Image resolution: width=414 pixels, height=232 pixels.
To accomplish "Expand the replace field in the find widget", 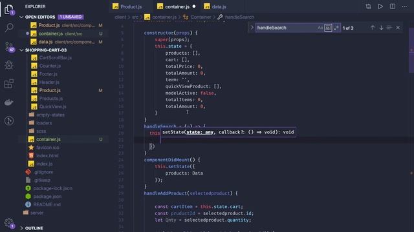I will [252, 28].
